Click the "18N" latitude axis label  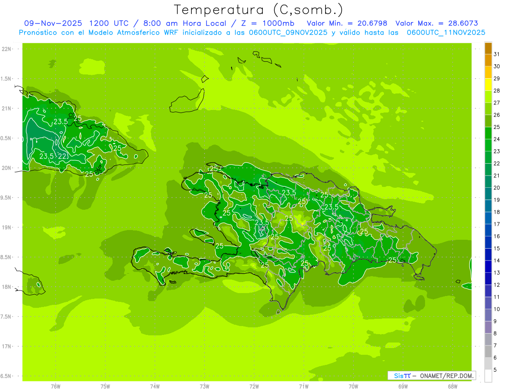6,287
